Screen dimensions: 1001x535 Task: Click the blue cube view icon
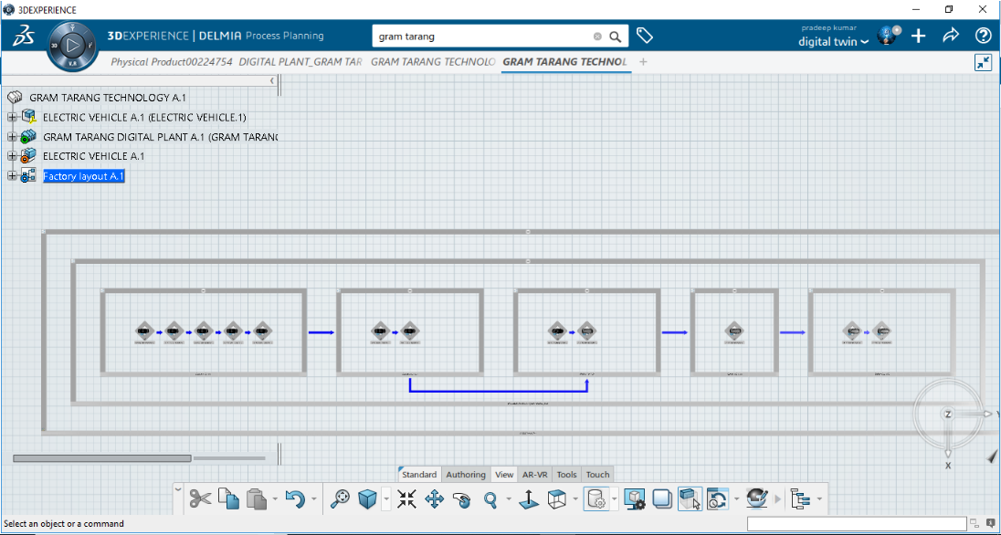click(367, 498)
